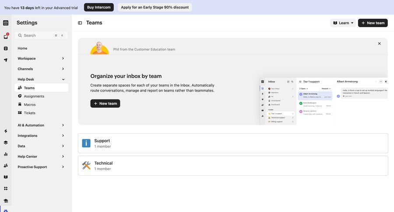Open the lightning bolt automation icon
394x212 pixels.
[x=6, y=131]
